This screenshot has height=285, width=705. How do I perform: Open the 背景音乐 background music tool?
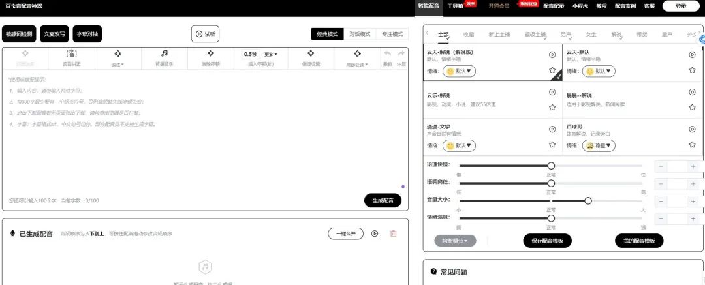(x=164, y=58)
